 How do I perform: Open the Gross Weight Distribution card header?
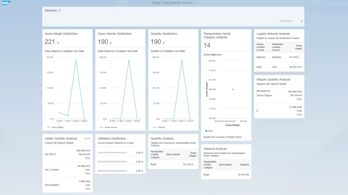[61, 34]
